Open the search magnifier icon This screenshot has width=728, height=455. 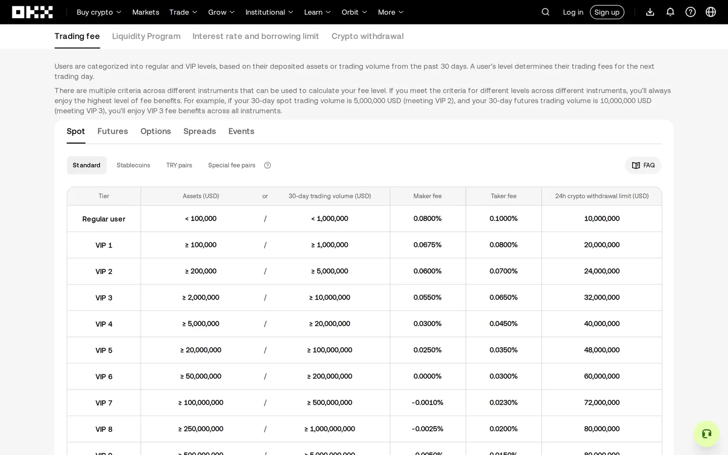(545, 12)
